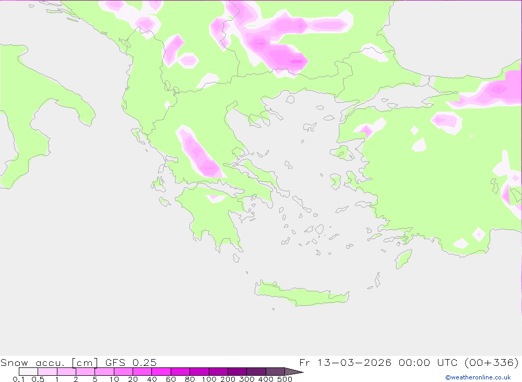Click the 200–300 cm legend swatch
The height and width of the screenshot is (382, 522).
click(238, 372)
